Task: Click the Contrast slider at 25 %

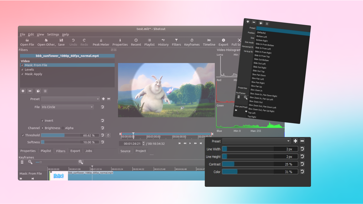Action: tap(260, 164)
